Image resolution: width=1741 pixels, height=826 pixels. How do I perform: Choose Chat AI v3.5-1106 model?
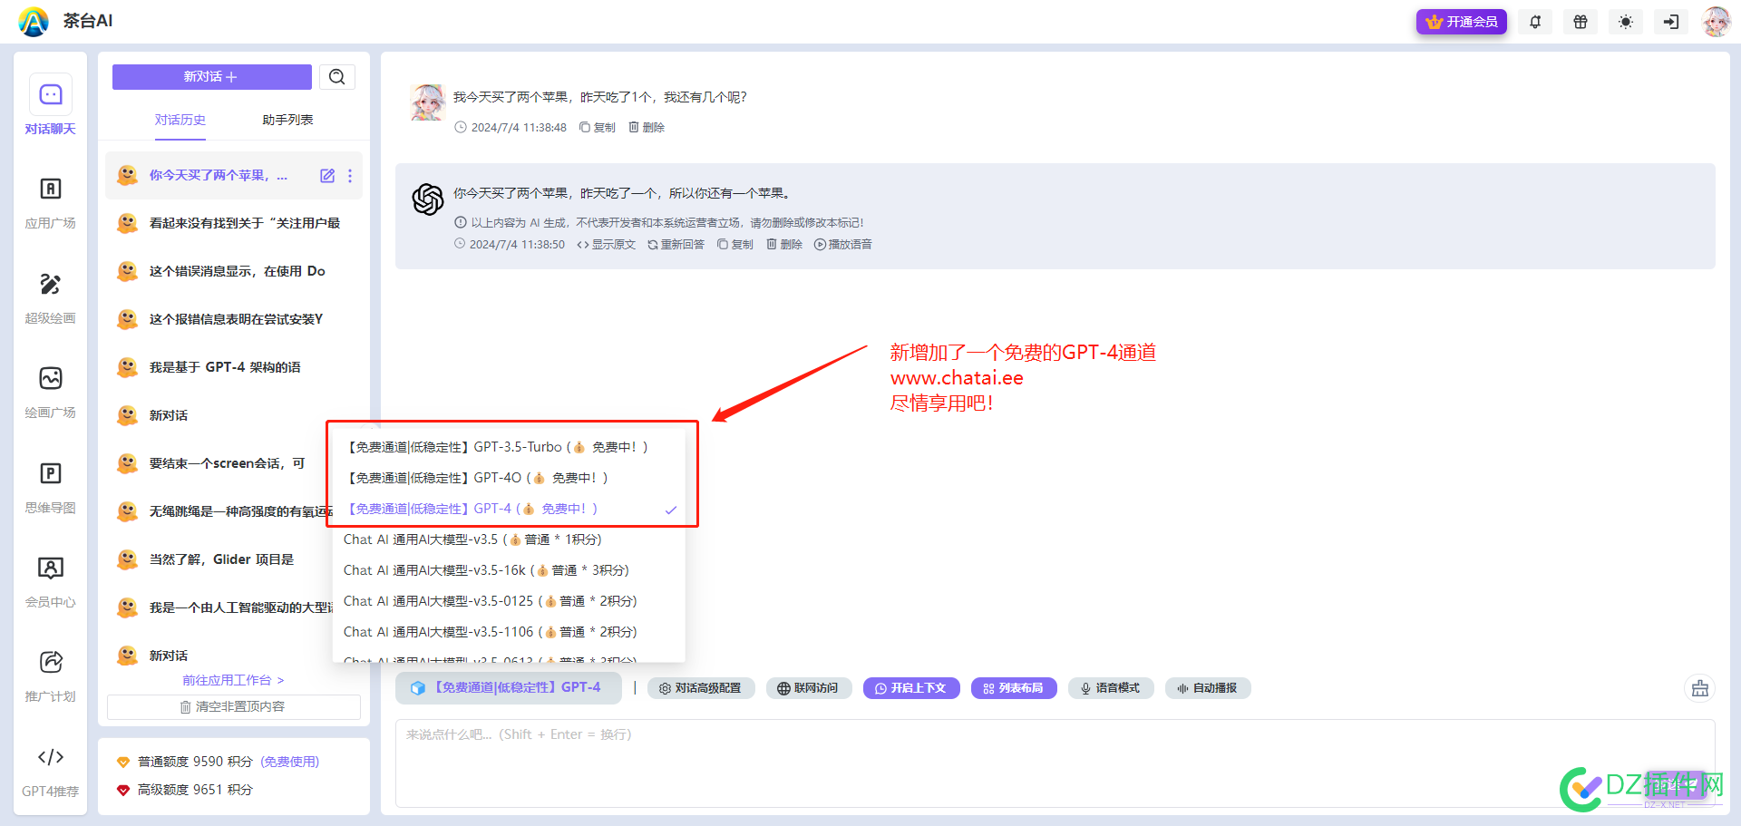pos(509,632)
